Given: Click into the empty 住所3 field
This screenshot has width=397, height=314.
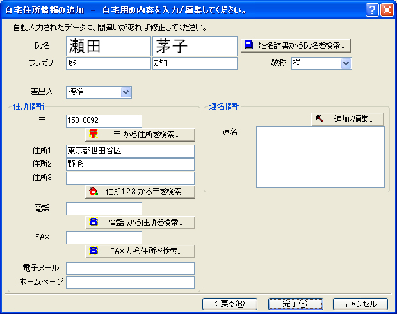Looking at the screenshot, I should (x=129, y=178).
